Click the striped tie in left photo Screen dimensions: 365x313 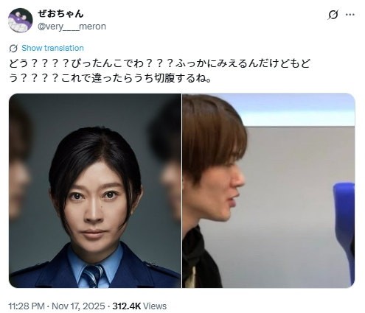pos(93,275)
